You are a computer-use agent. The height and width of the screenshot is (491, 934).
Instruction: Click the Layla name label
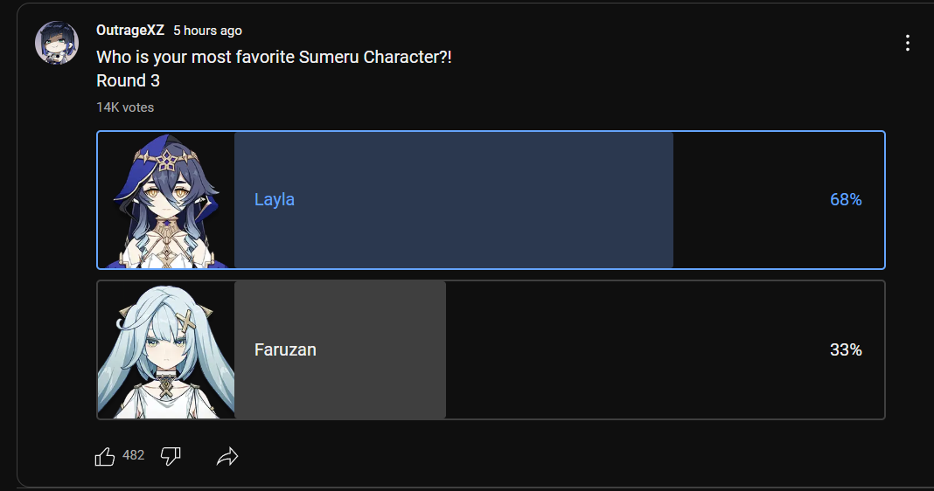point(274,199)
